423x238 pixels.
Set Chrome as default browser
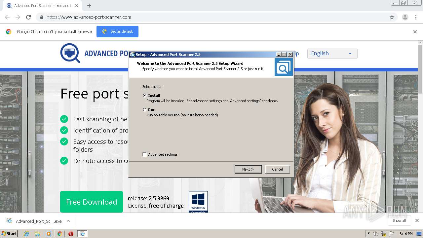coord(117,31)
